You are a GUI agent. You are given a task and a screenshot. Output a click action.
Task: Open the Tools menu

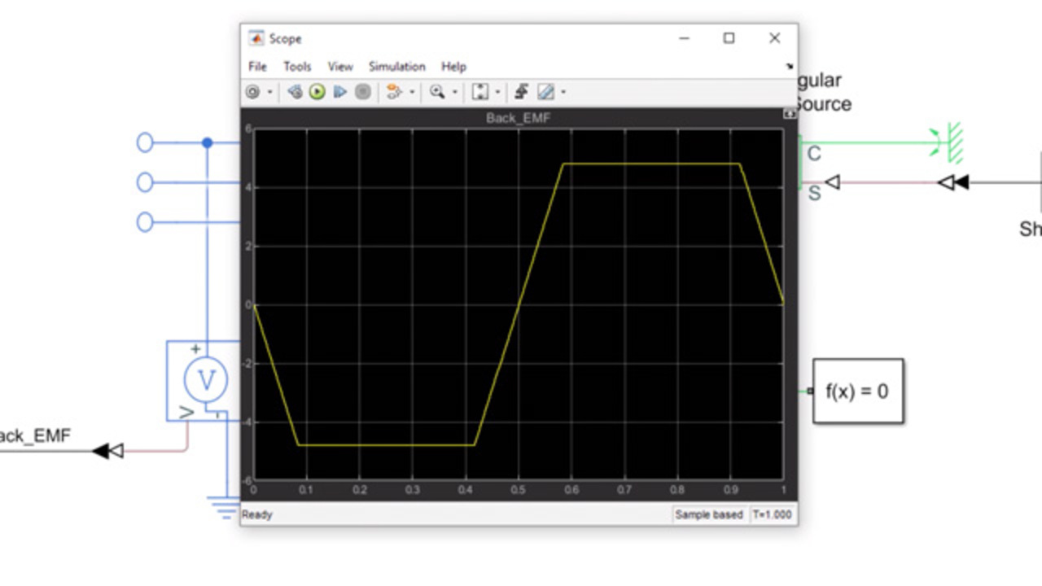[297, 67]
